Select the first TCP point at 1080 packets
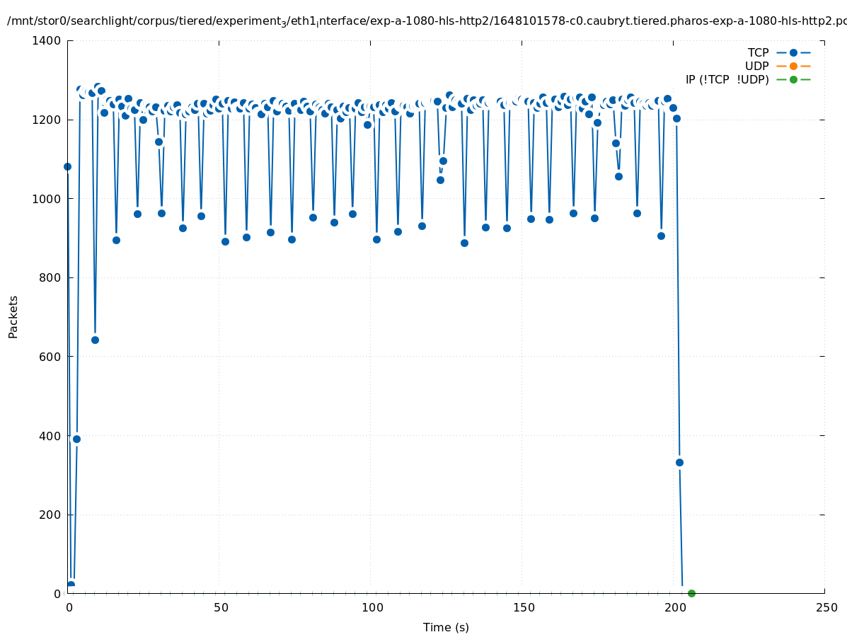The image size is (847, 637). coord(68,166)
